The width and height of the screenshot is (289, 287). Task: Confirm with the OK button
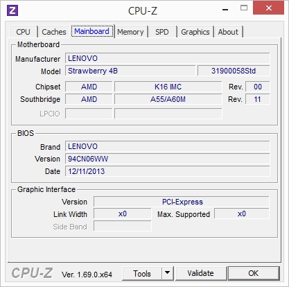tap(254, 273)
